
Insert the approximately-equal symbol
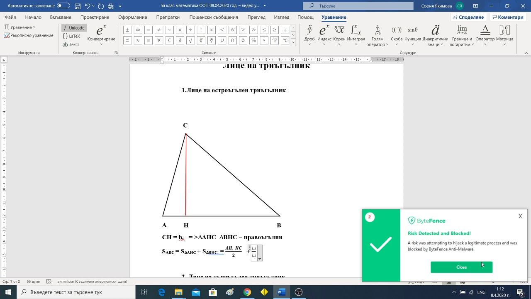138,40
